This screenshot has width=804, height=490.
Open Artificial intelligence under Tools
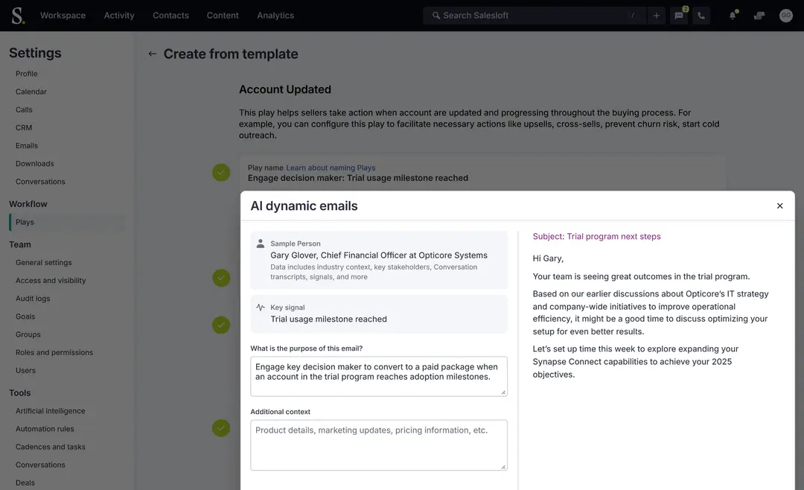(51, 410)
